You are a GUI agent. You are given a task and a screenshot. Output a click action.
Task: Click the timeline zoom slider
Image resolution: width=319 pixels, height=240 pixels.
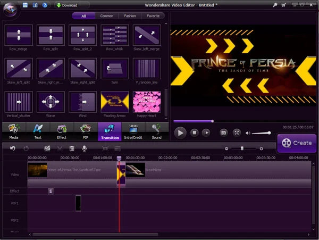[x=242, y=148]
